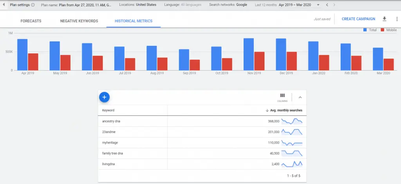
Task: Go to the previous date range
Action: click(327, 5)
